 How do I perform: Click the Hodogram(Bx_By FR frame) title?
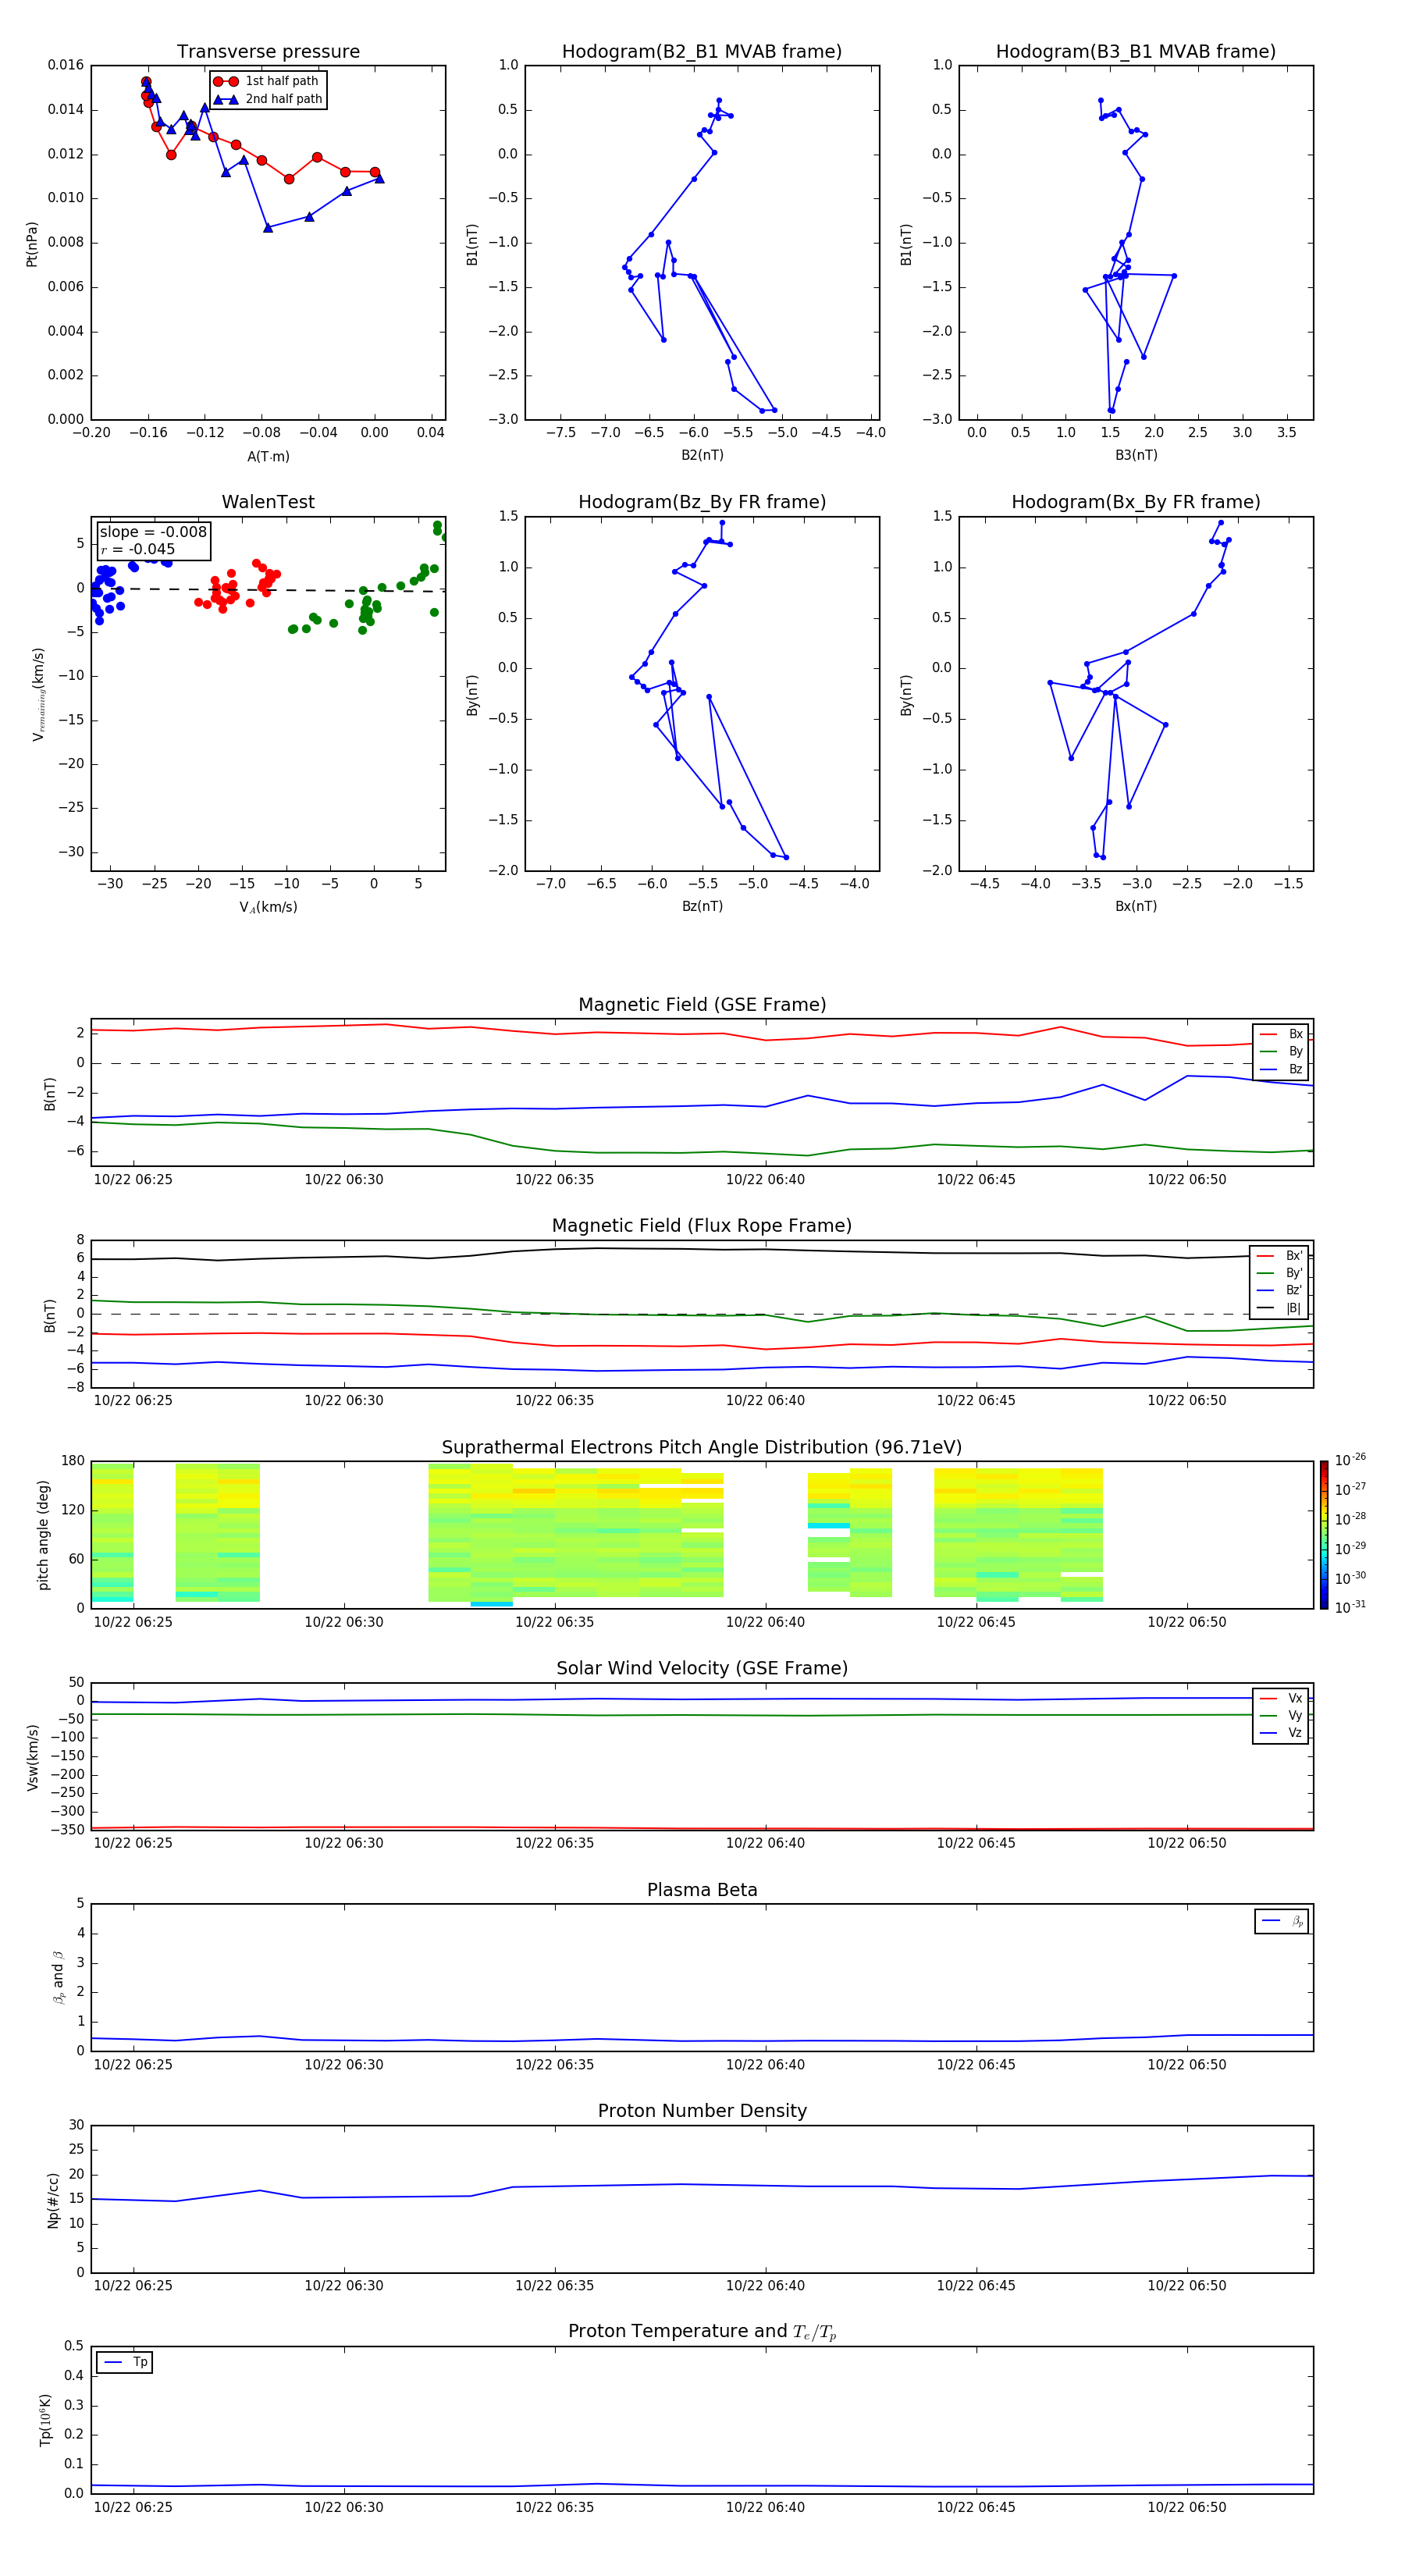(x=1136, y=502)
